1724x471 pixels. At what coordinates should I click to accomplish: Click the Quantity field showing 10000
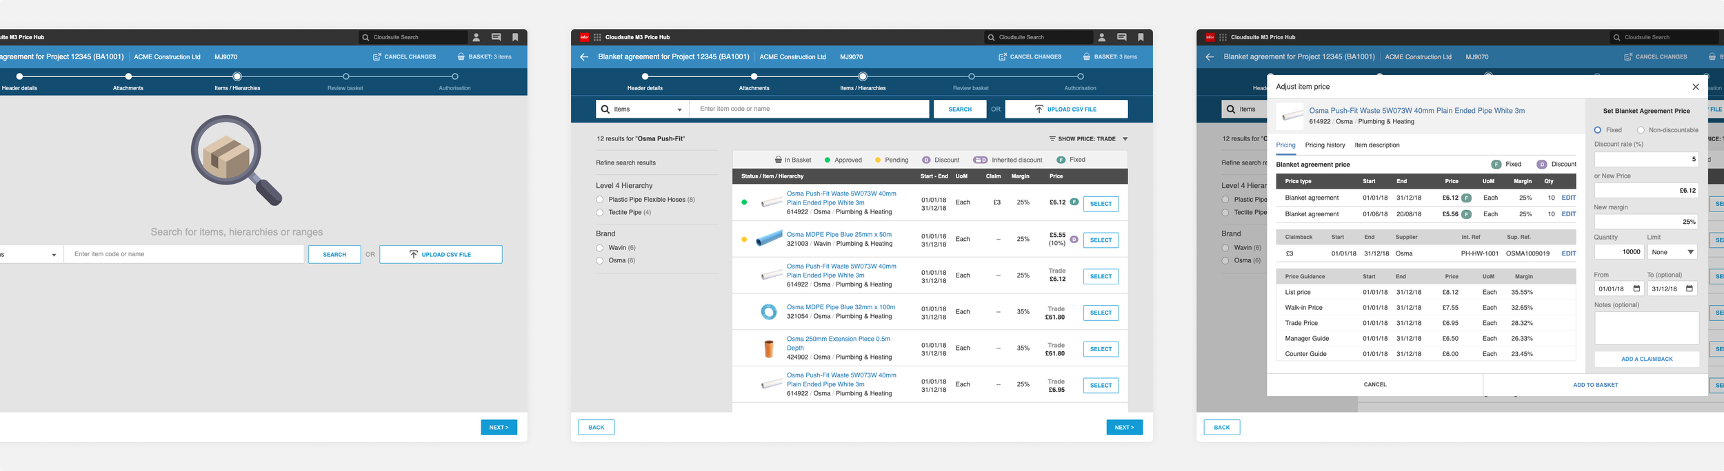[x=1619, y=252]
